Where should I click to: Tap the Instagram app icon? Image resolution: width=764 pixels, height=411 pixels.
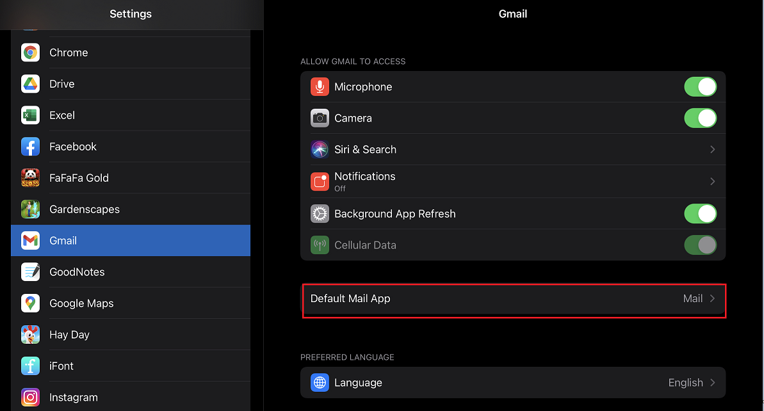coord(30,398)
